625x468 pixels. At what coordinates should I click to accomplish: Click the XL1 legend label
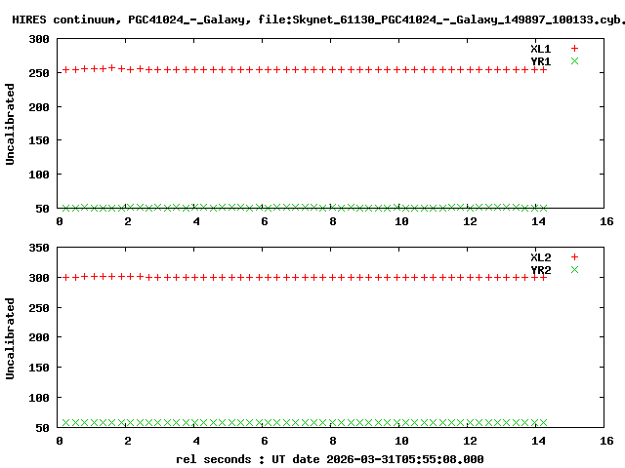coord(540,49)
